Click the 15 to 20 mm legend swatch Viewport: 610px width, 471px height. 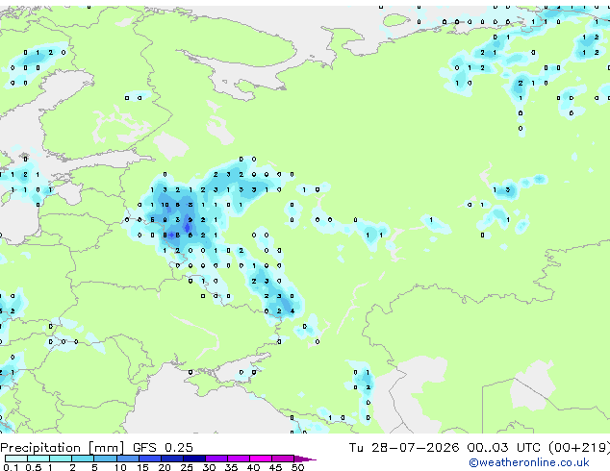(150, 459)
